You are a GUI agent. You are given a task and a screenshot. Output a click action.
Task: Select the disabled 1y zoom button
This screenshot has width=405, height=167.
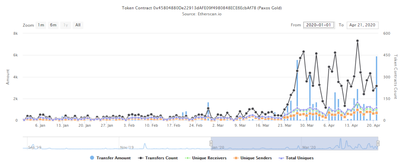pos(65,25)
